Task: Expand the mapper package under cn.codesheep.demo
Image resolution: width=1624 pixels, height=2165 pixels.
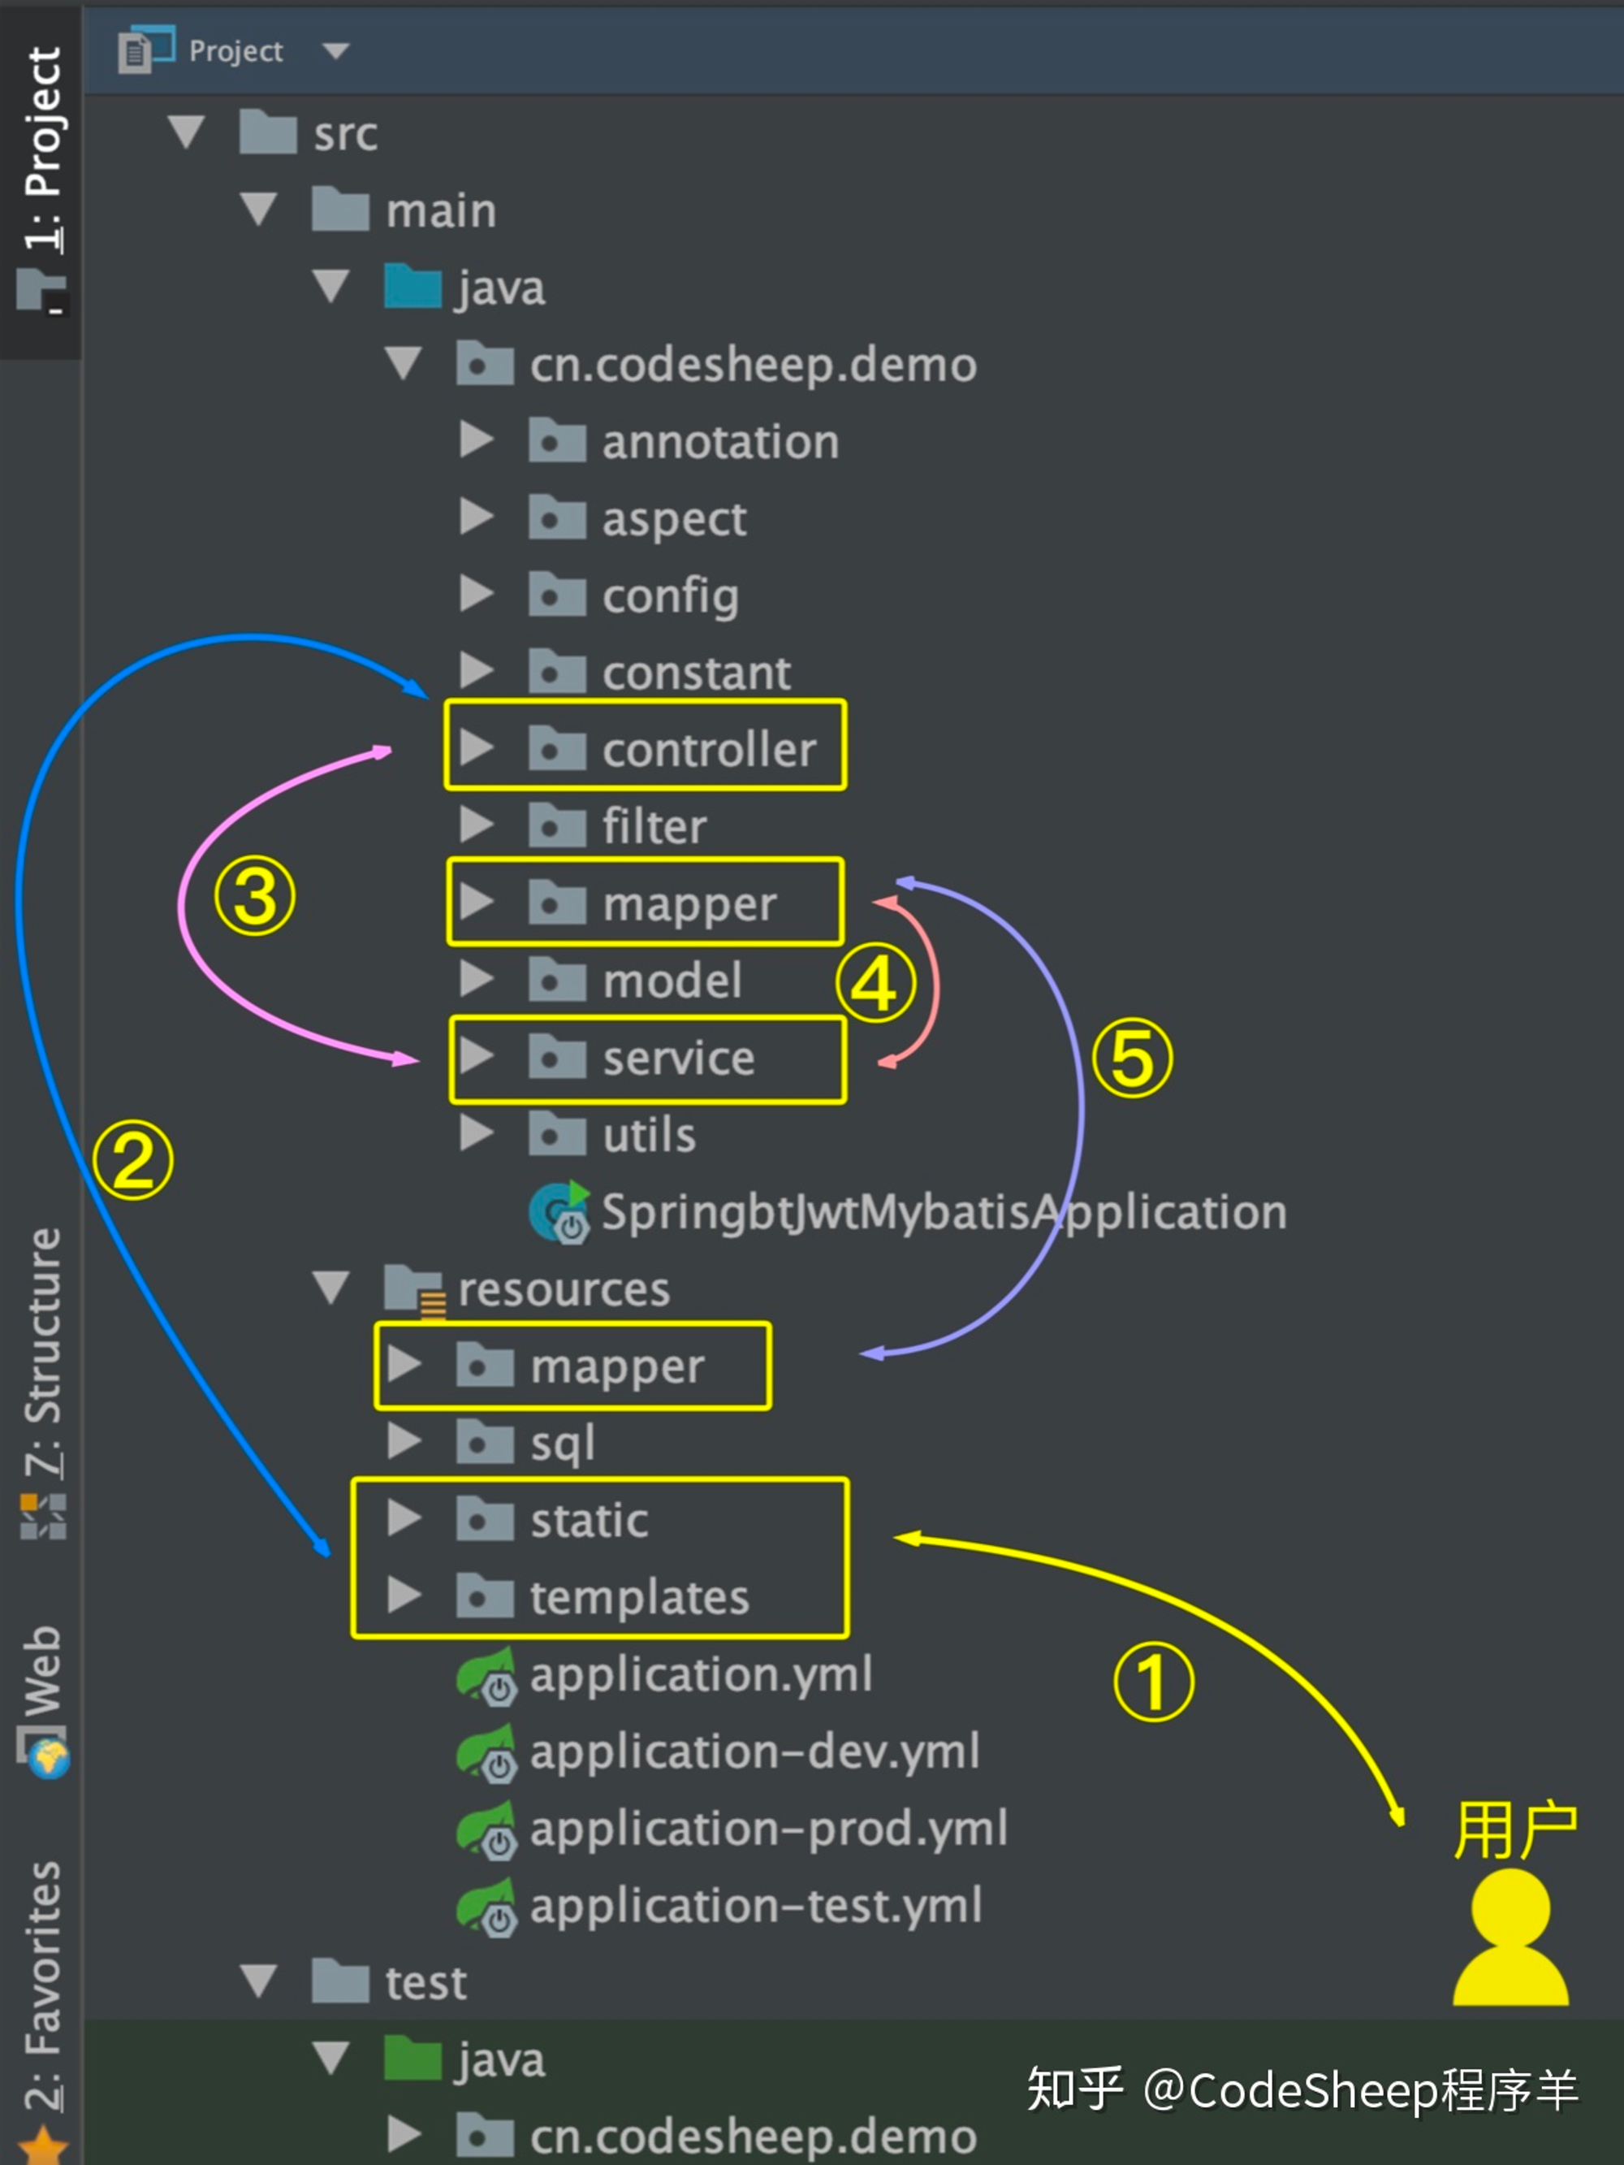Action: tap(477, 903)
